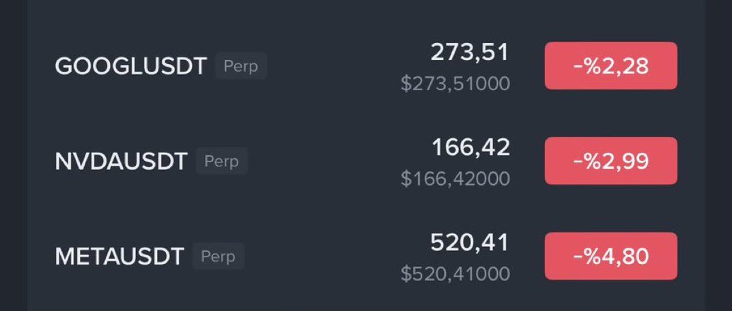
Task: Click the Perp badge beside GOOGLUSDT
Action: click(241, 66)
